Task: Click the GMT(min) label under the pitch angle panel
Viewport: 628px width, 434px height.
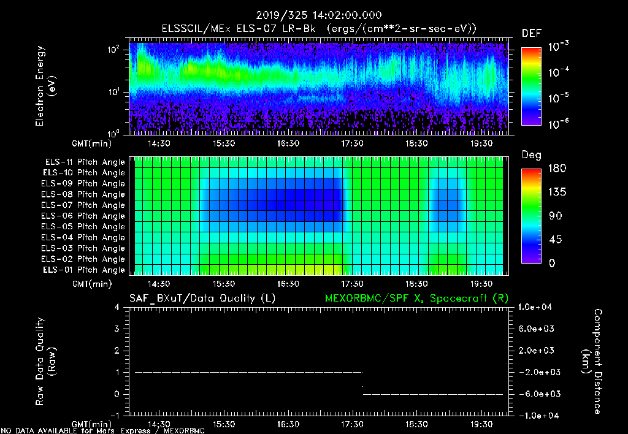Action: tap(92, 284)
